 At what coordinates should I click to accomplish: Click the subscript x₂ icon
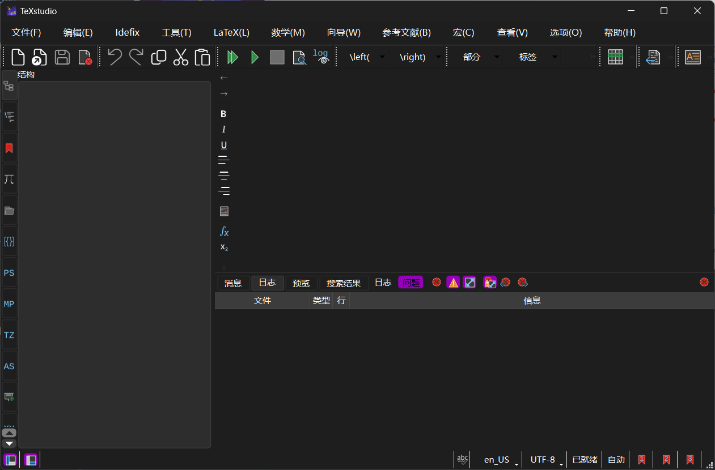pos(224,247)
